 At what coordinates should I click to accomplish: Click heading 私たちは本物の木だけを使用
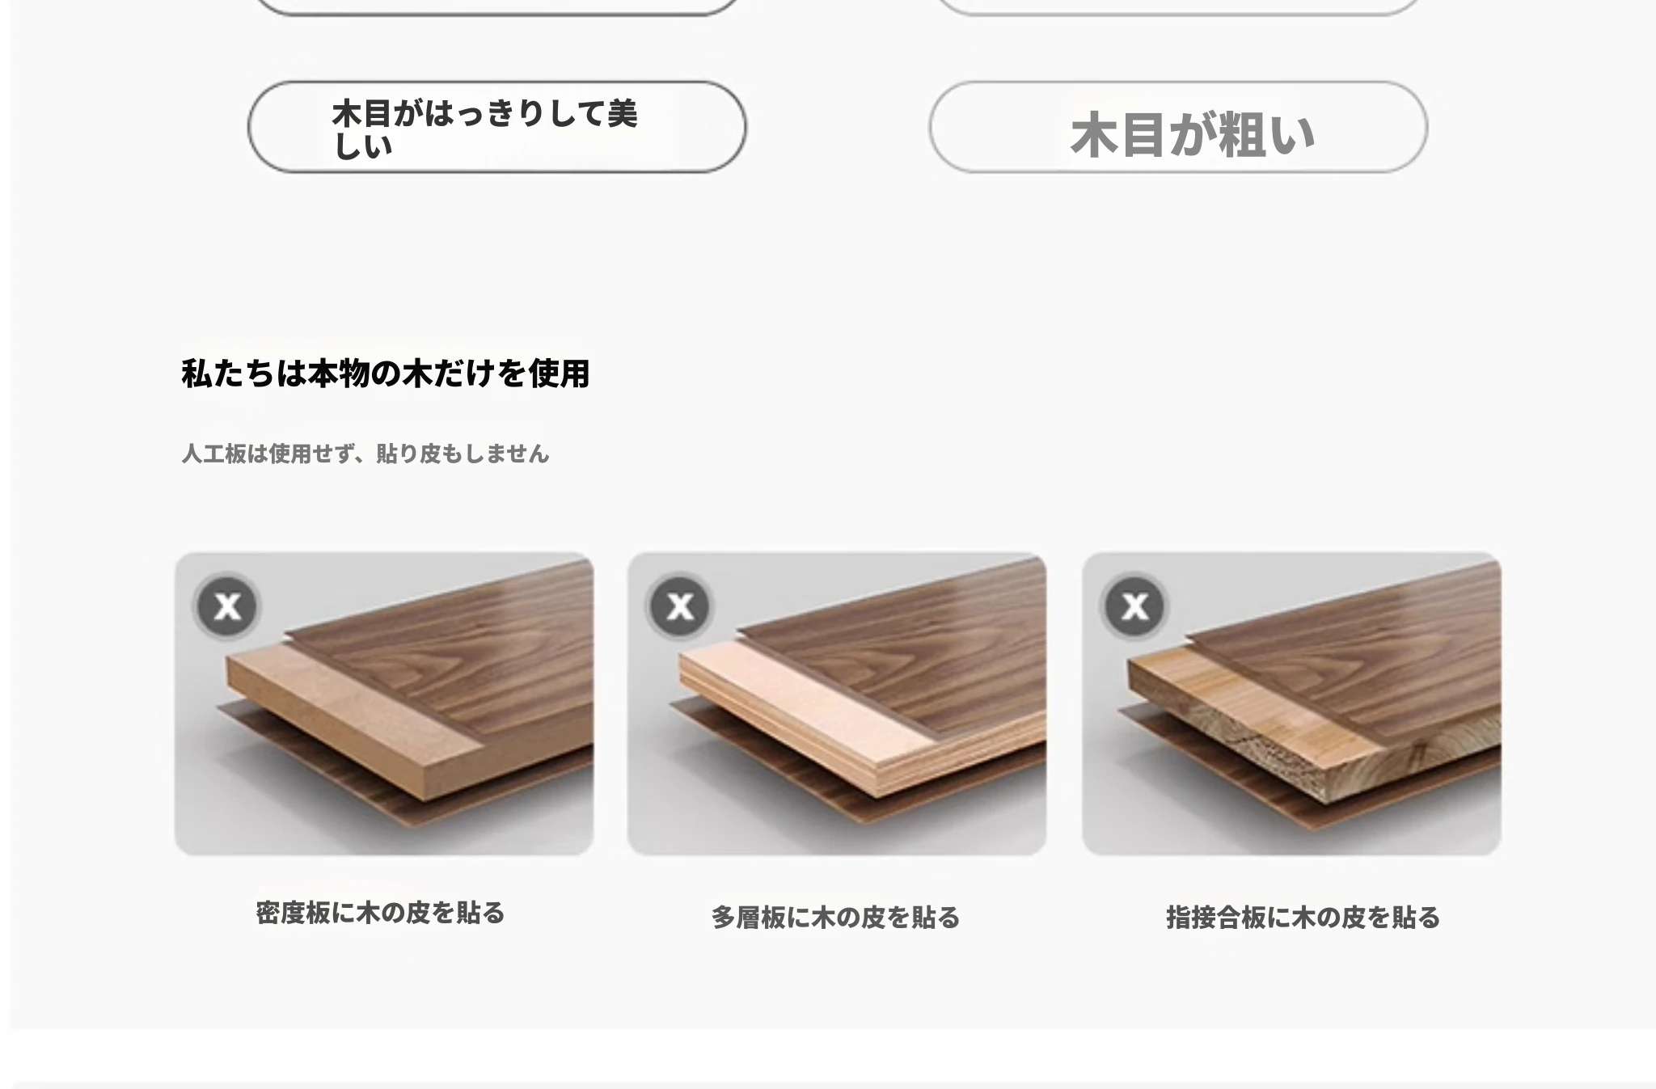[385, 374]
